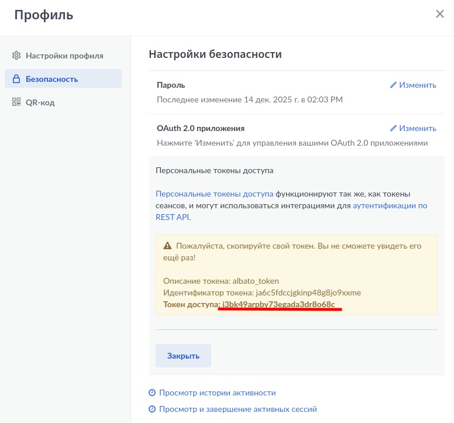This screenshot has height=423, width=454.
Task: Open Просмотр истории активности
Action: click(x=217, y=393)
